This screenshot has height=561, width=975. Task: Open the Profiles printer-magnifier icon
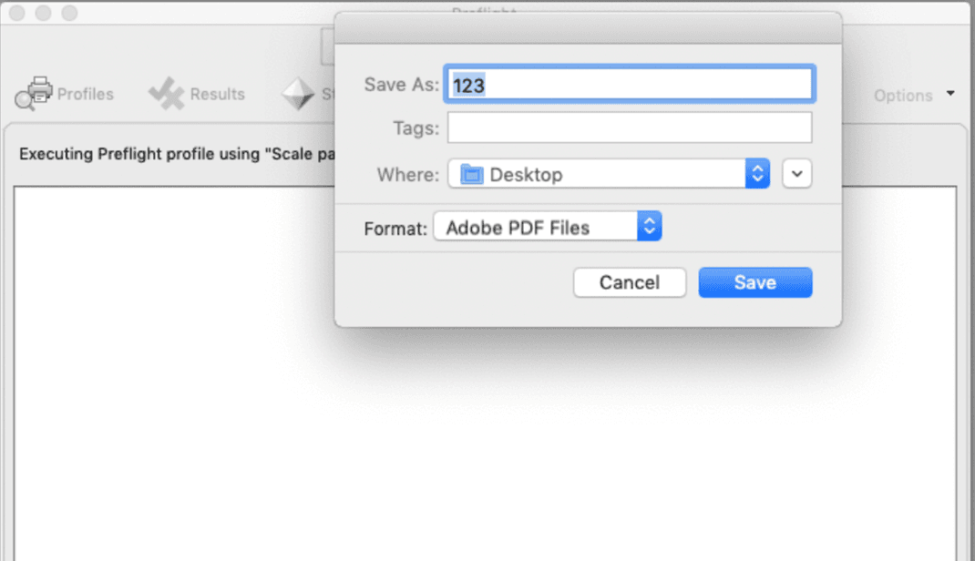tap(34, 93)
